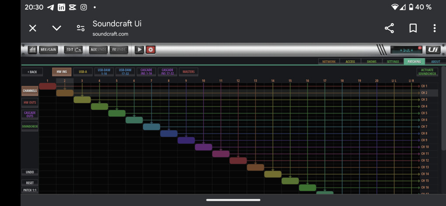Select USB-DAW 1-16 source tab
Screen dimensions: 446x206
click(x=104, y=72)
